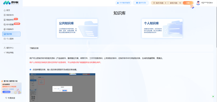The image size is (217, 102).
Task: Select the highlighted 知识库 sidebar item
Action: 11,34
